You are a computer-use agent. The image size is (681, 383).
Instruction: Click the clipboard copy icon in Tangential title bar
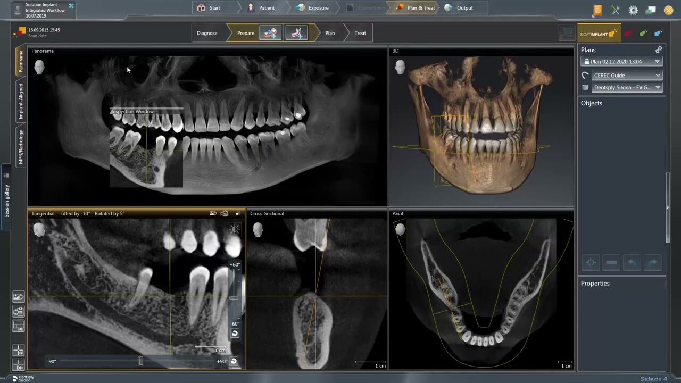224,213
